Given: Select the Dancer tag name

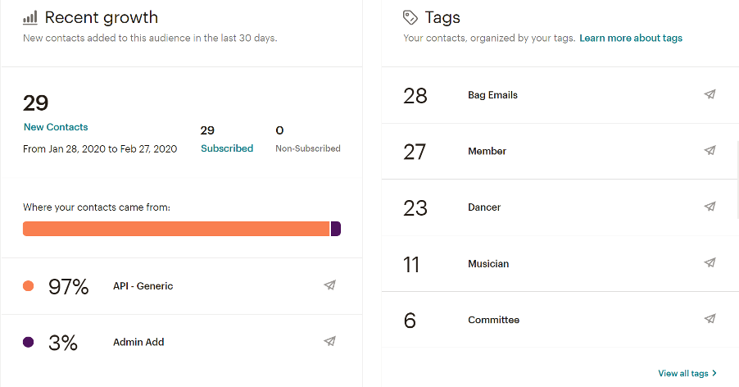Looking at the screenshot, I should click(x=484, y=207).
